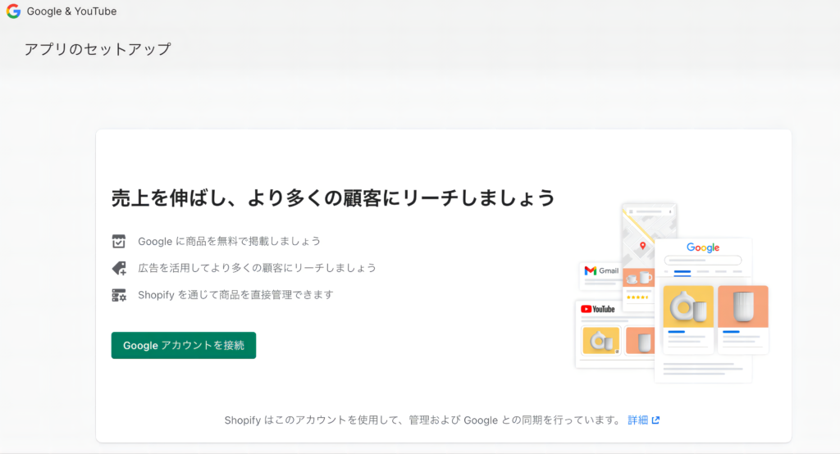
Task: Click the settings-gear icon beside Shopify を通じて
Action: (x=119, y=295)
